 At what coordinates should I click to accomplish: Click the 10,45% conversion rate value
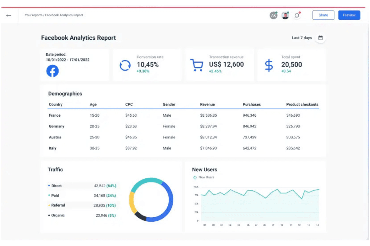(148, 65)
